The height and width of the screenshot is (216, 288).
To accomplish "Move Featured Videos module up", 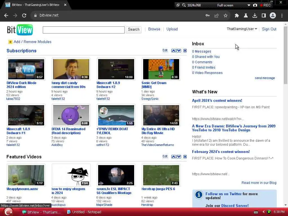I will 173,156.
